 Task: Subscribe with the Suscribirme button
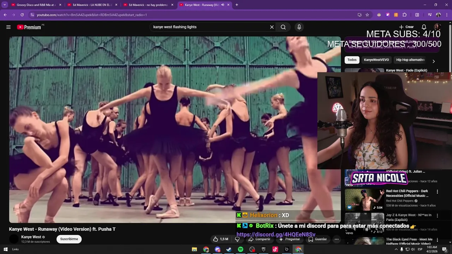pos(69,239)
